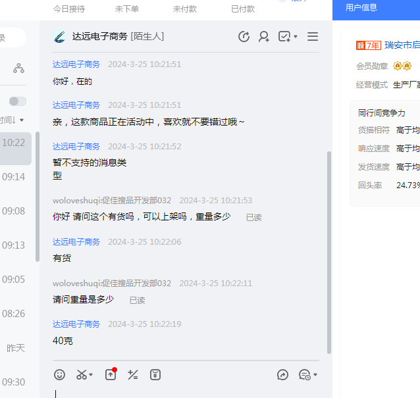420x398 pixels.
Task: Click sender name 达远电子商务 above 40克
Action: 76,324
